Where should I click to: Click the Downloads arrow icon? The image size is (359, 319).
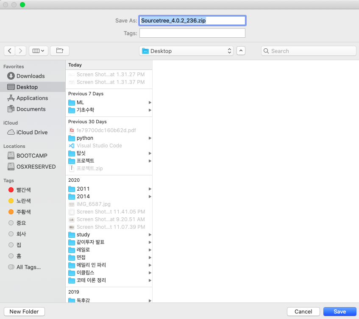coord(11,76)
